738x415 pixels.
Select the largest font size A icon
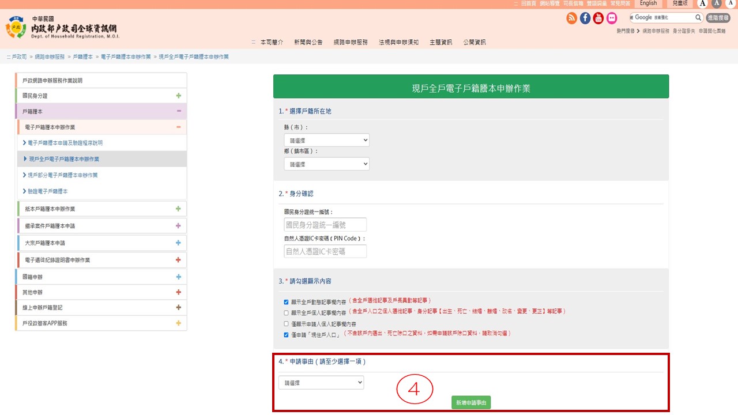point(702,3)
